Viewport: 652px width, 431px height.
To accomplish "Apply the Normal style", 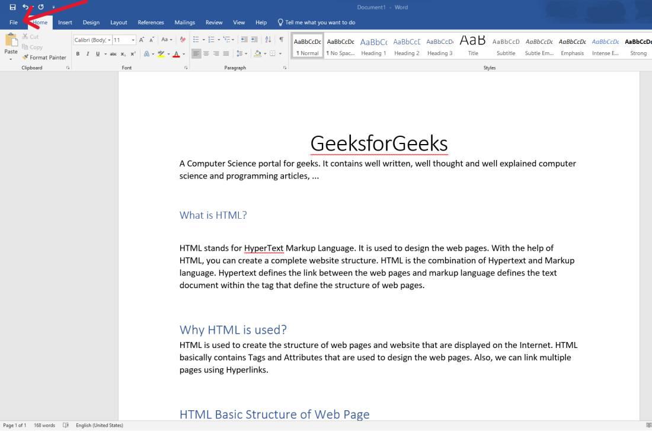I will pos(307,46).
